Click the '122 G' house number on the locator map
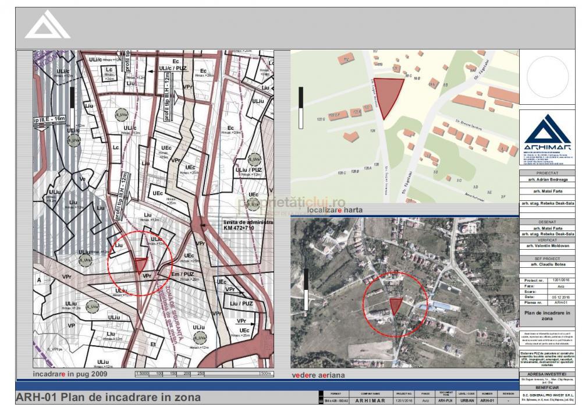The width and height of the screenshot is (582, 411). point(321,119)
